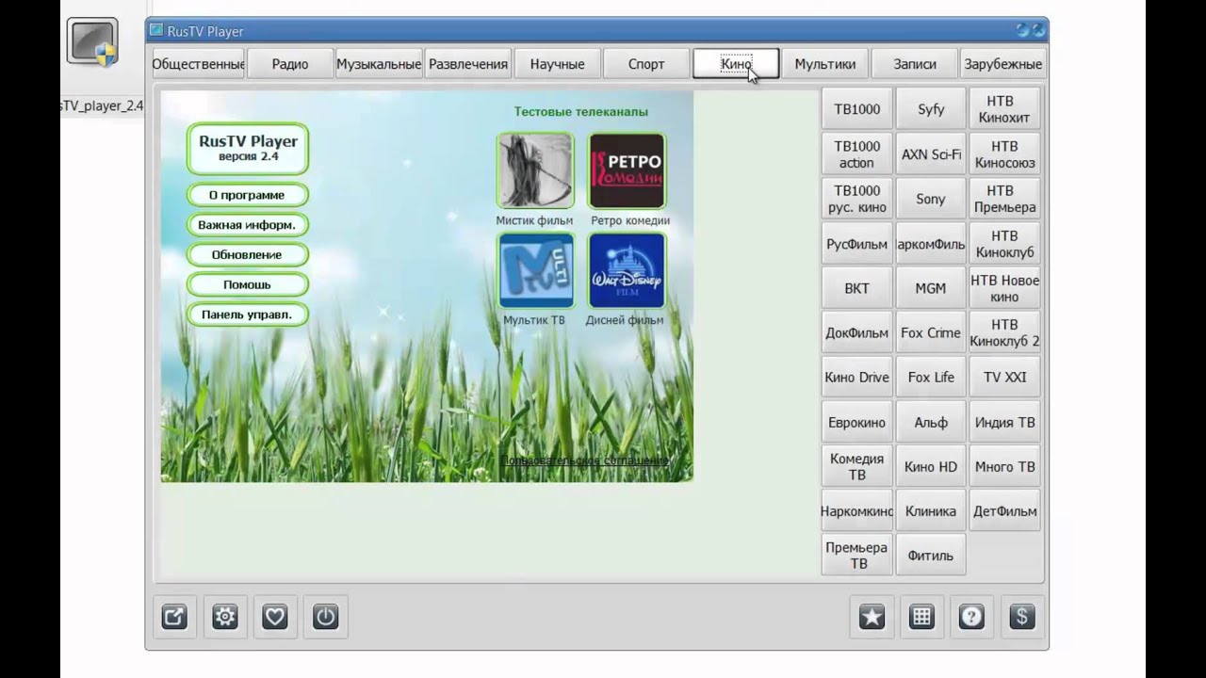Screen dimensions: 1206x678
Task: Open the Пользовательское соглашение link
Action: [x=584, y=460]
